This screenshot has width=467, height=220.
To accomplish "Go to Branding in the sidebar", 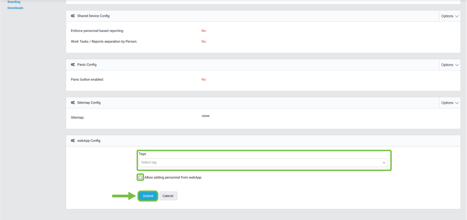I will (x=14, y=2).
